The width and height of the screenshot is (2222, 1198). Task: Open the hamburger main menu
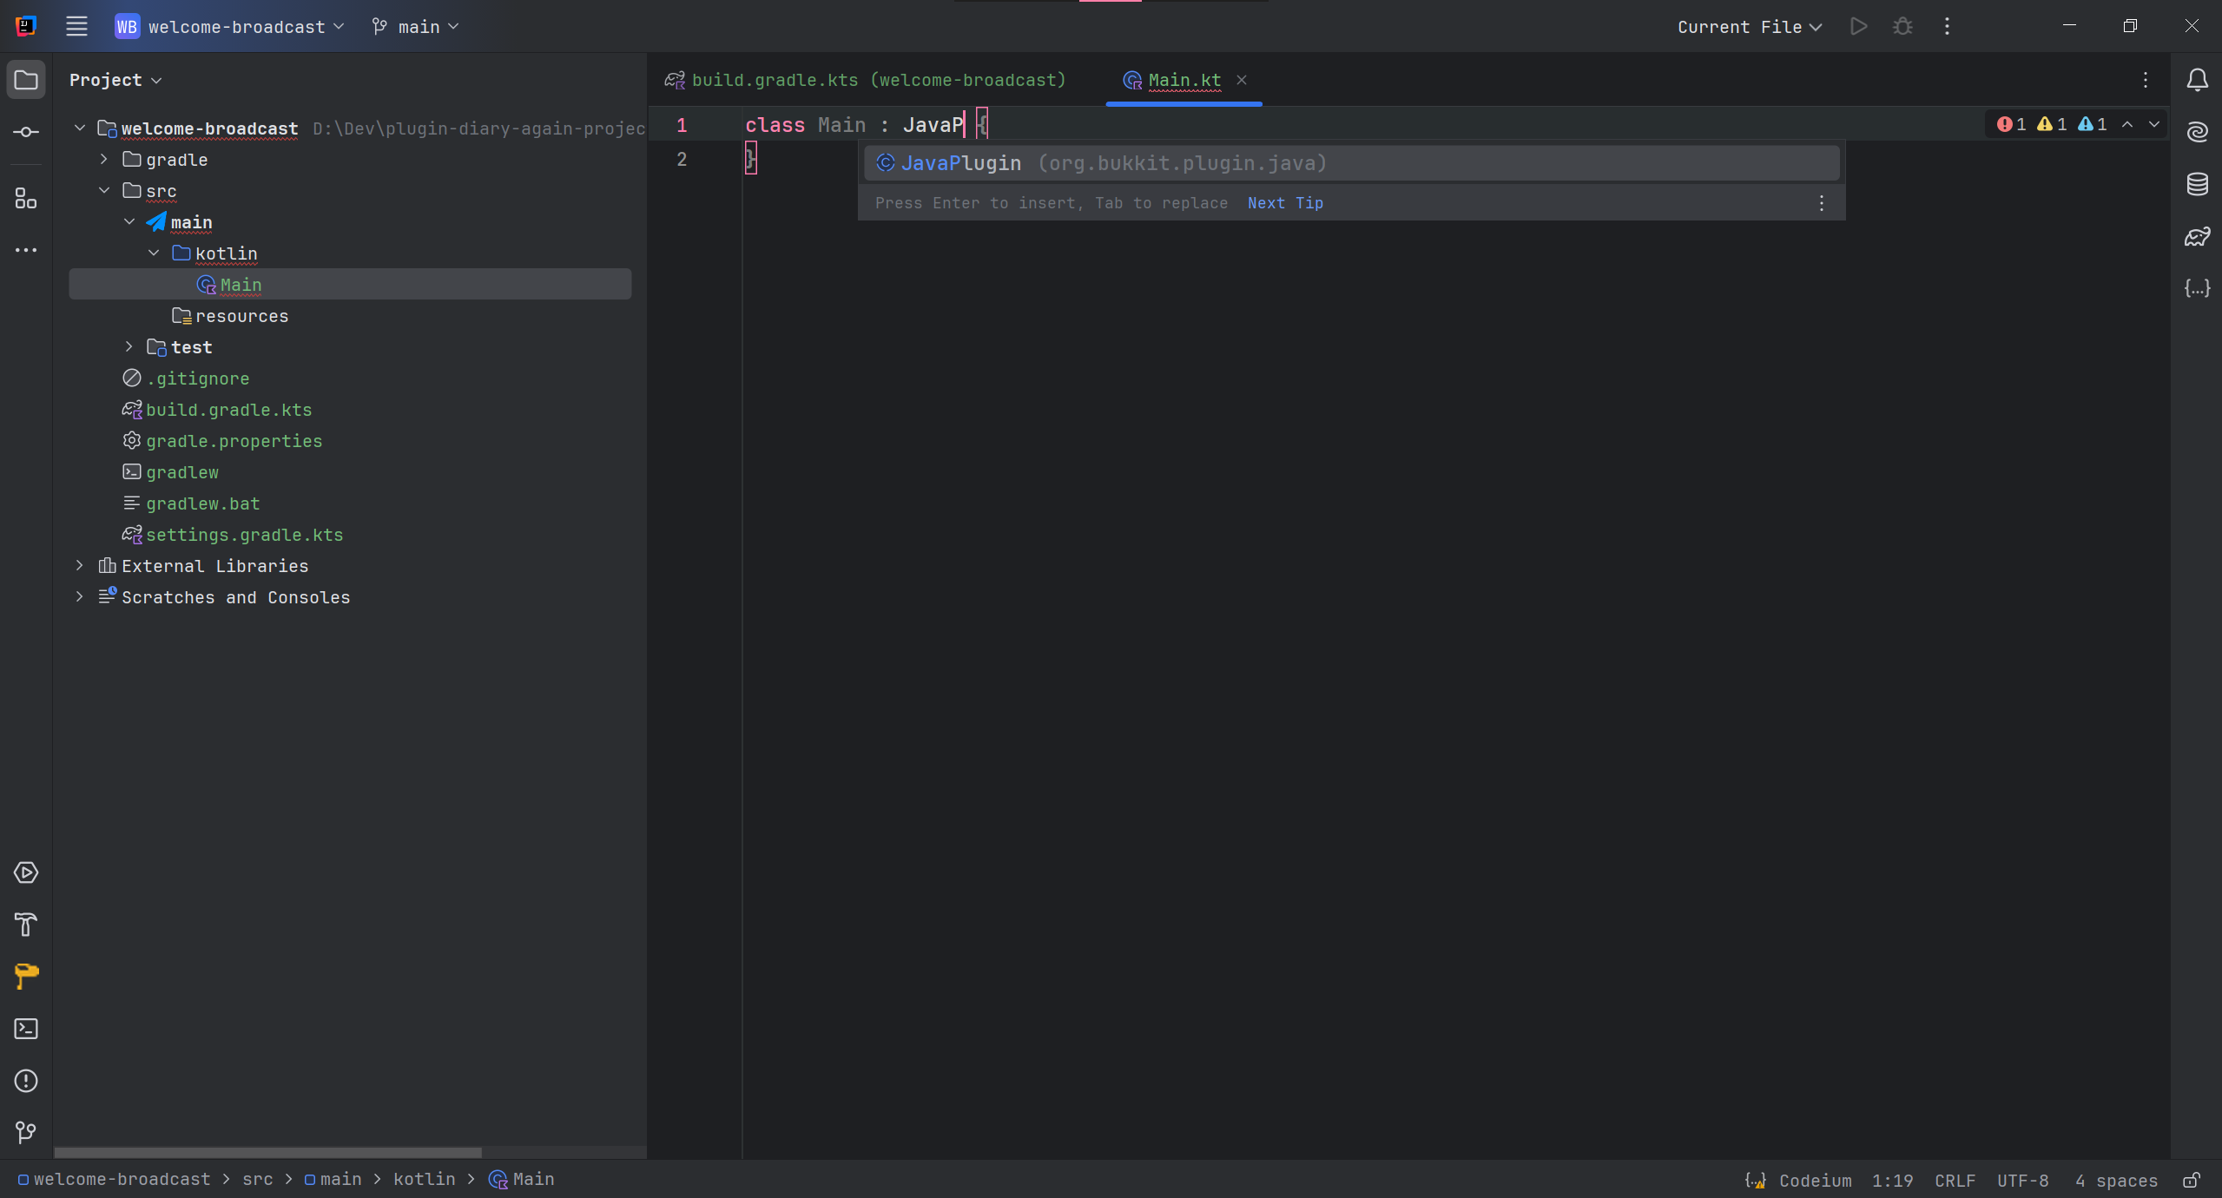76,26
